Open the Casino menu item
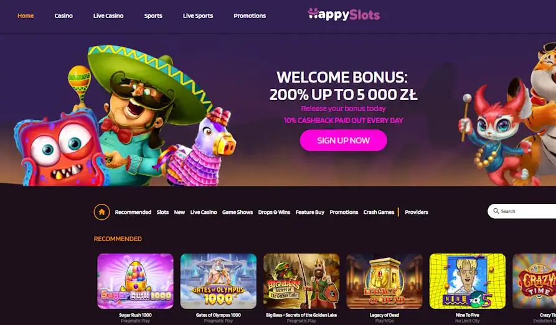 64,16
